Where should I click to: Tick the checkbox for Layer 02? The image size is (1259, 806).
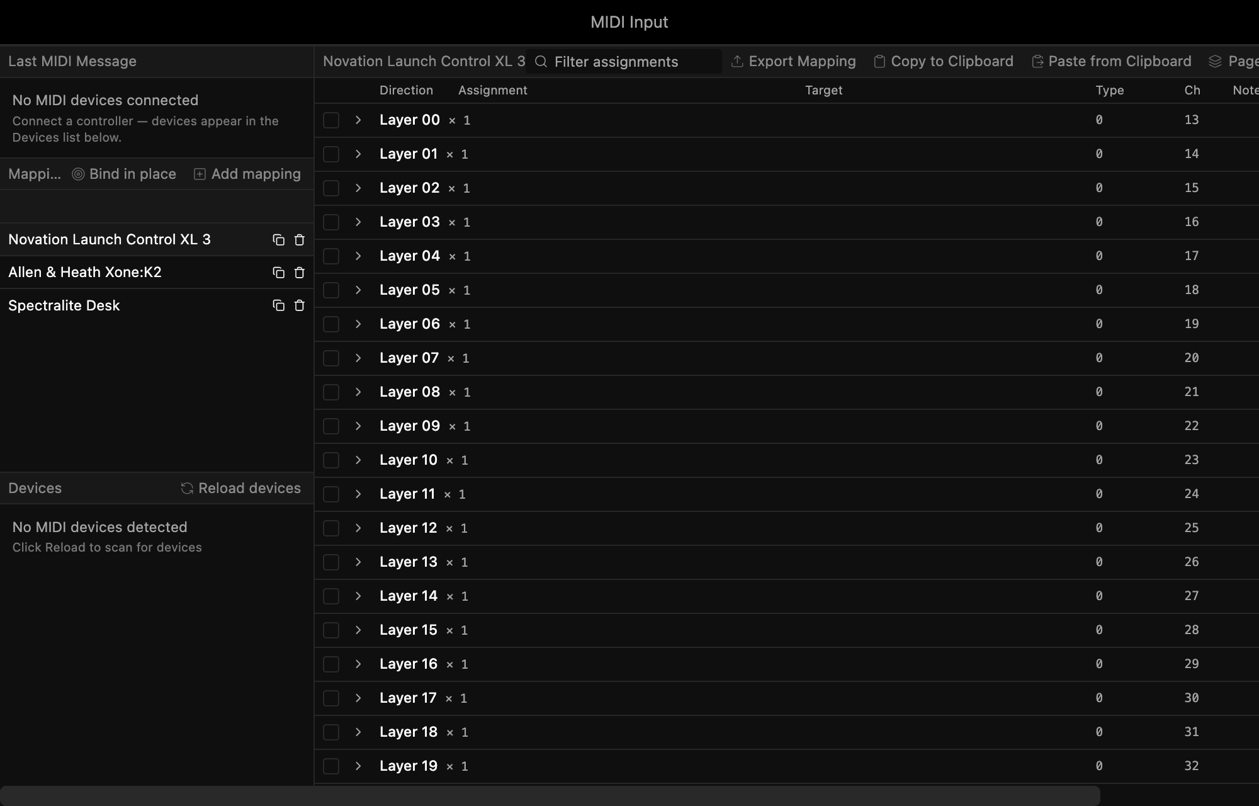(331, 188)
